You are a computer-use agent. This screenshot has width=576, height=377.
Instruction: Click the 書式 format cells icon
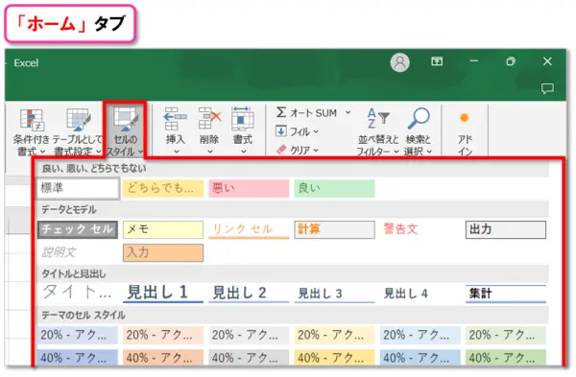click(x=243, y=119)
